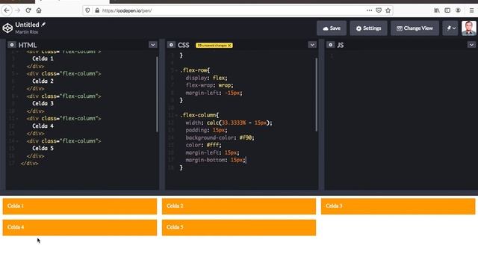Screen dimensions: 478x269
Task: Open the user avatar profile menu
Action: tap(469, 28)
